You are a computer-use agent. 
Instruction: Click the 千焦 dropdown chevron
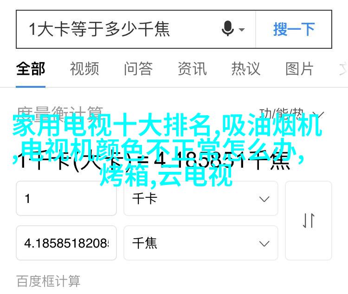264,243
